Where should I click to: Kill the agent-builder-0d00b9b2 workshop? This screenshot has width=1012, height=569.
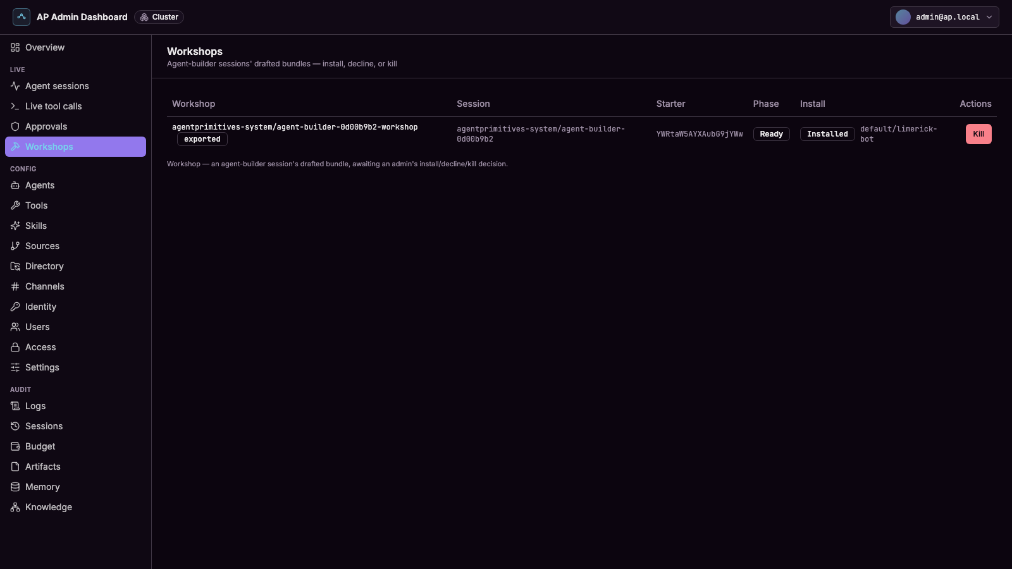pyautogui.click(x=978, y=134)
